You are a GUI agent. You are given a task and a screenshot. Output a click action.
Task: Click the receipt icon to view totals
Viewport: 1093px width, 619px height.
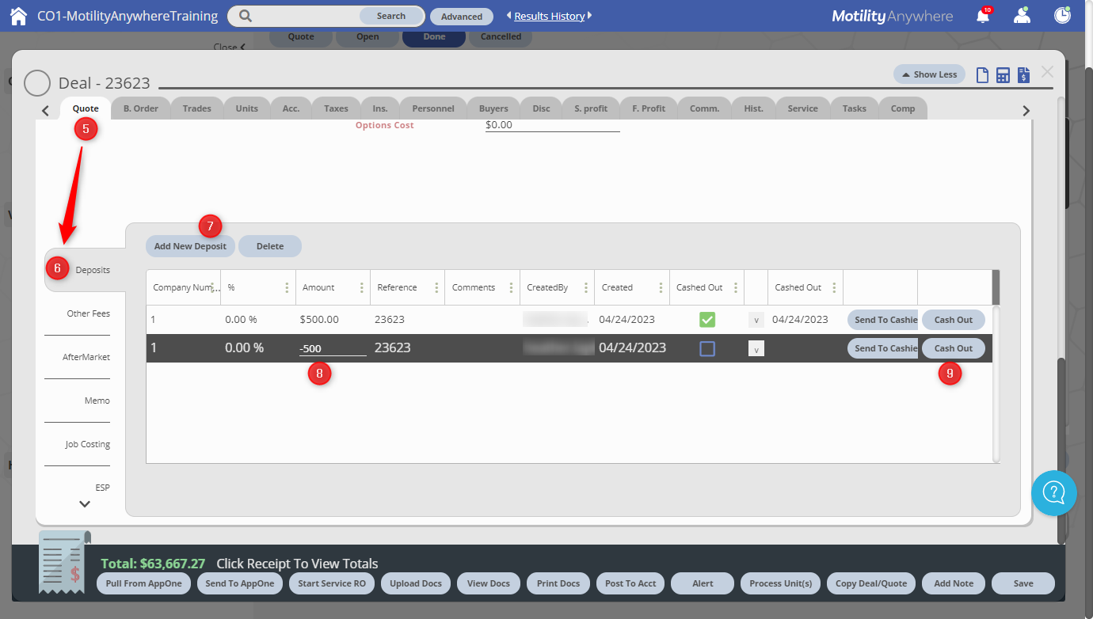[63, 564]
